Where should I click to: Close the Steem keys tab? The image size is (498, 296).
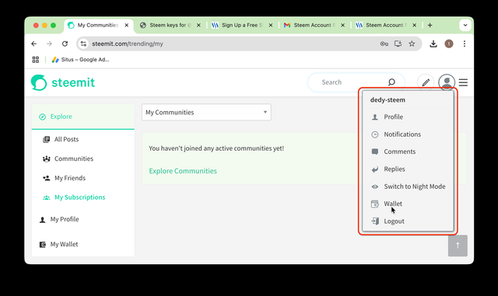(x=198, y=25)
